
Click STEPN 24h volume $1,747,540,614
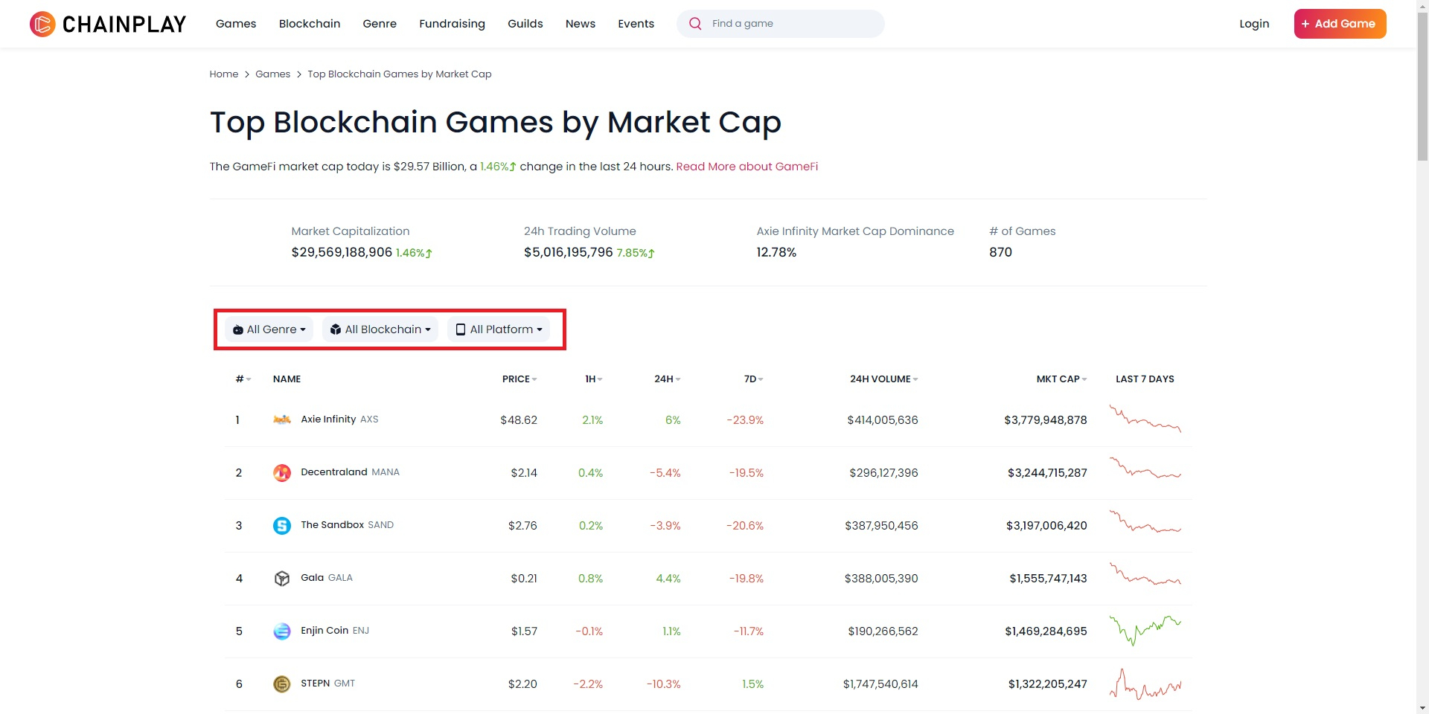point(880,684)
